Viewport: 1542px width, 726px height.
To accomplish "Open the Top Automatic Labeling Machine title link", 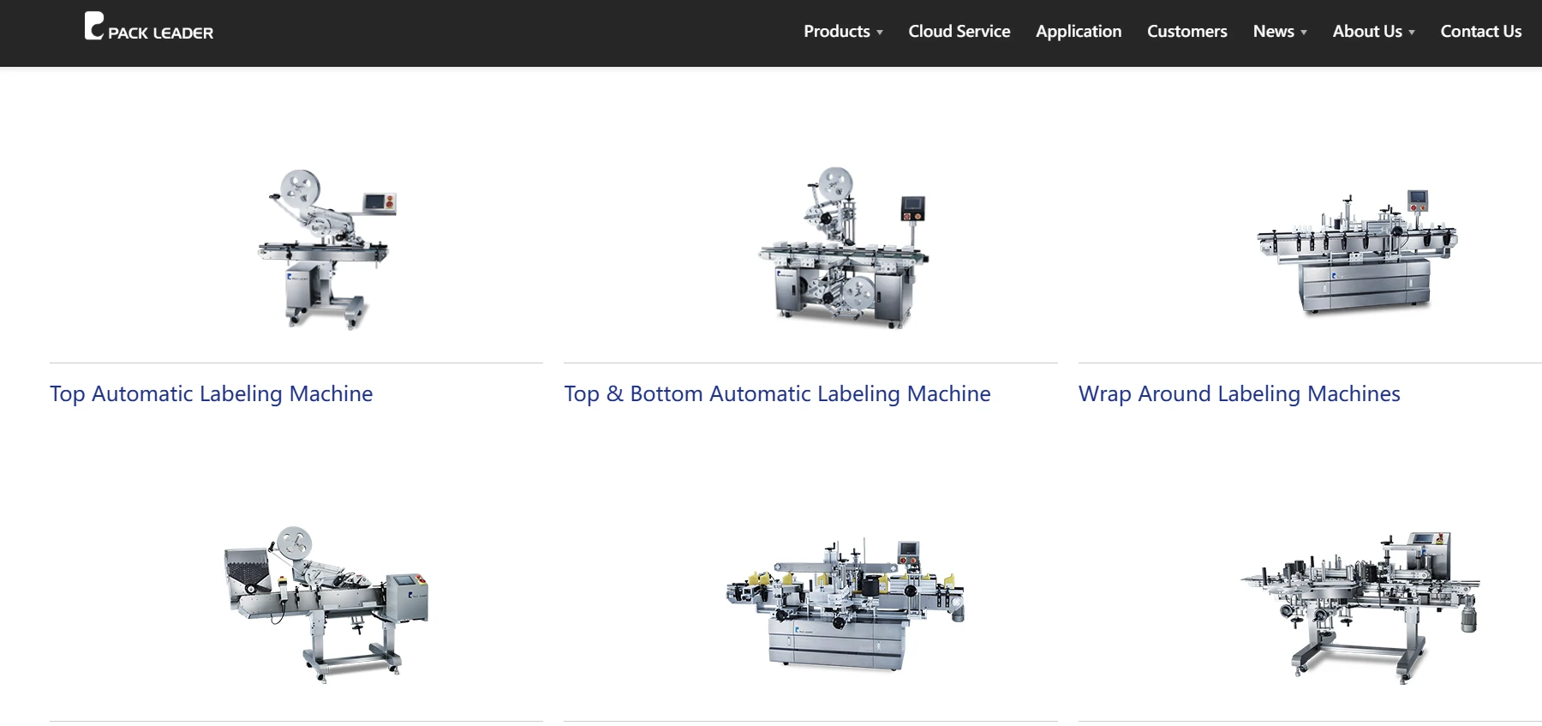I will (x=211, y=393).
